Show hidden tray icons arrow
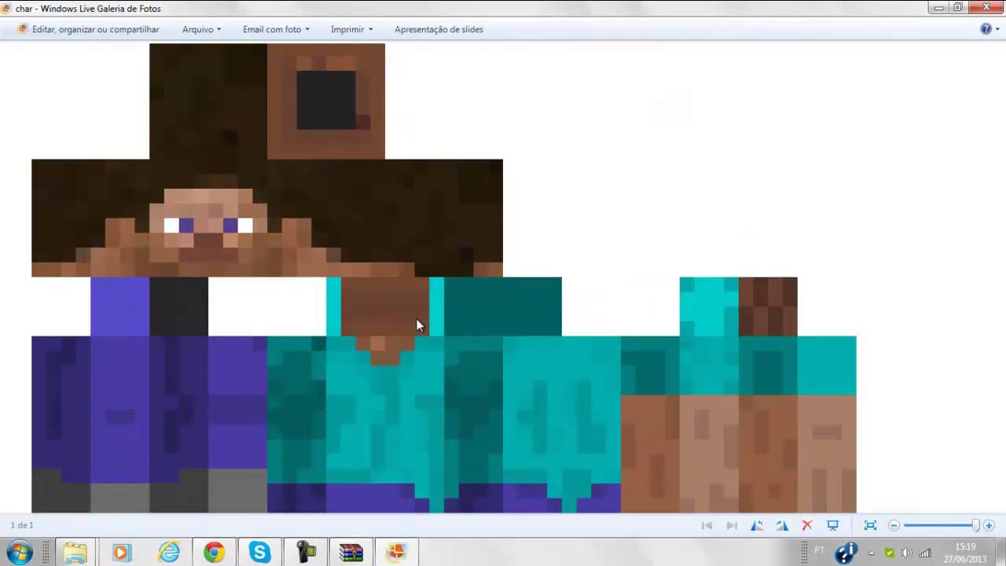 point(871,553)
